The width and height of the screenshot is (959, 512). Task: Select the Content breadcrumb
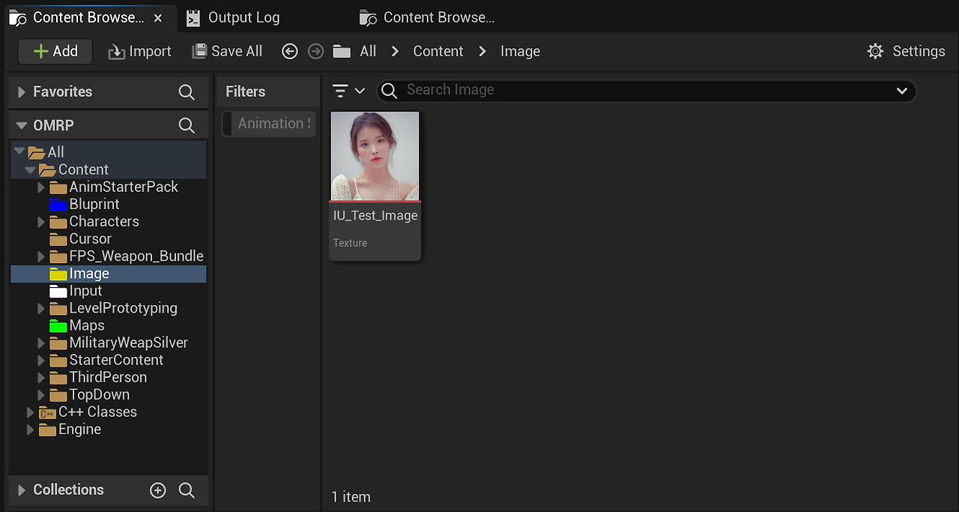coord(438,51)
